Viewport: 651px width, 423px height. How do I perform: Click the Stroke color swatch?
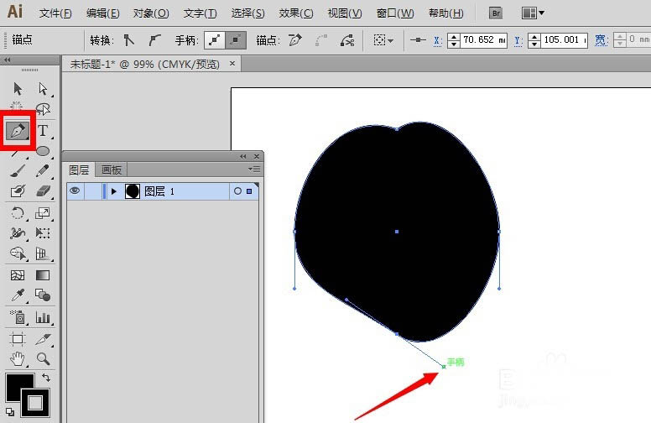[x=35, y=402]
